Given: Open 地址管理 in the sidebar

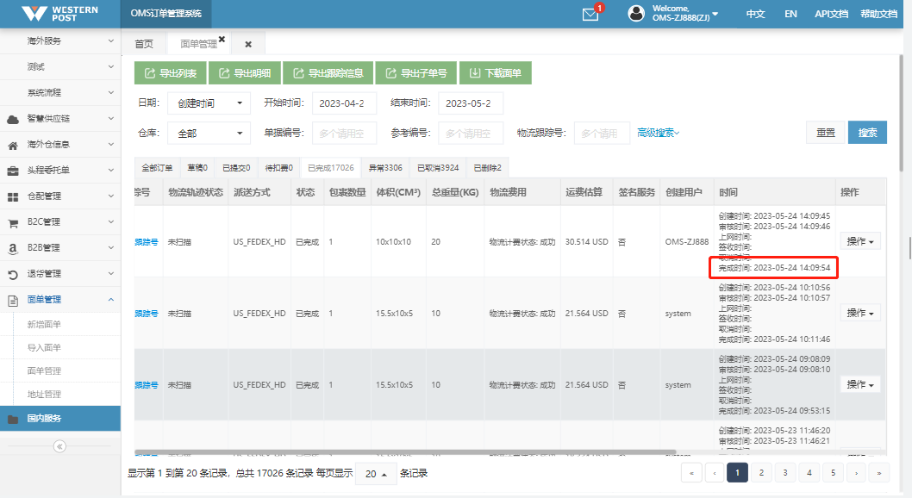Looking at the screenshot, I should point(44,395).
